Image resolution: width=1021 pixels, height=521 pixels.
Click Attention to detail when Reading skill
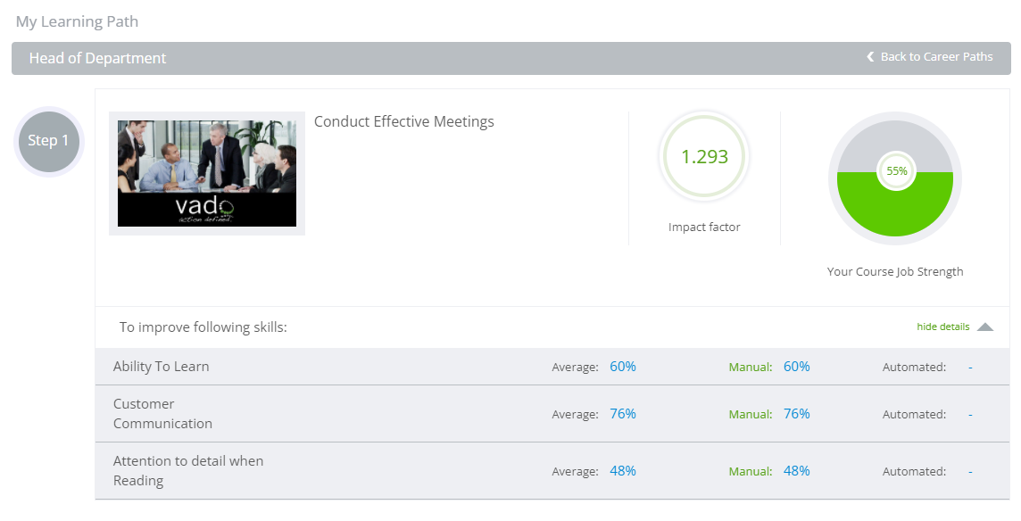click(187, 471)
